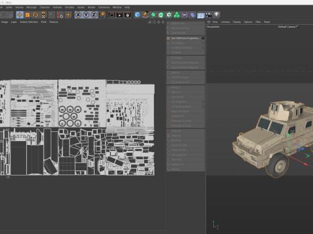Open the viewport Options menu
Screen dimensions: 313x234
(x=248, y=22)
